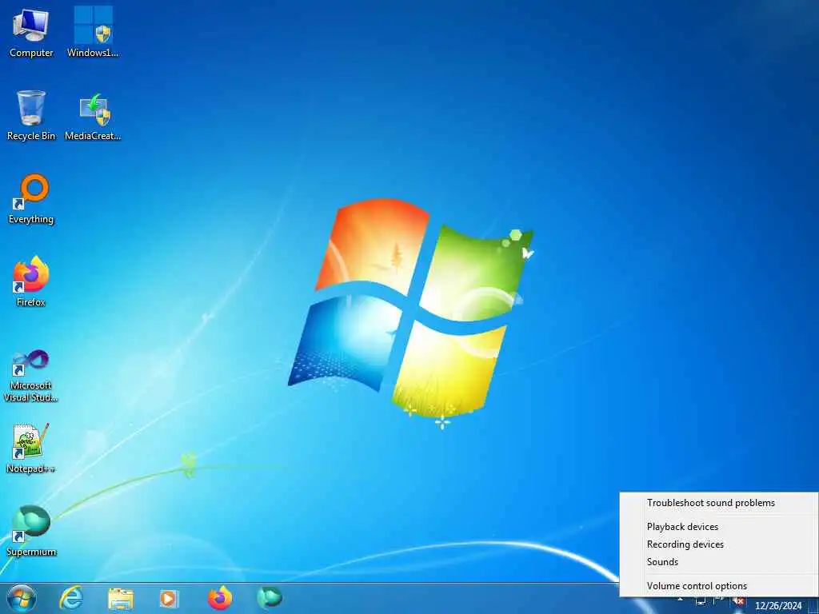Select the MediaCreat... tool desktop icon

click(93, 116)
